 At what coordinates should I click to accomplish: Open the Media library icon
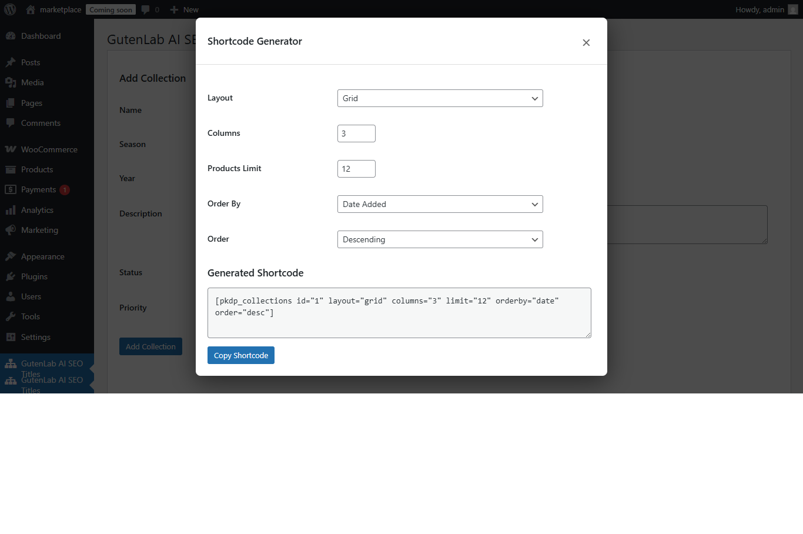point(12,82)
